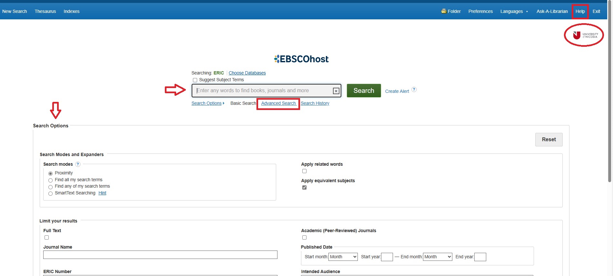Select Find any of my search terms

coord(50,187)
